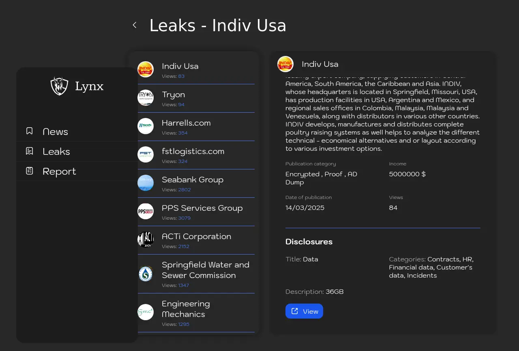Open the News menu item
This screenshot has width=519, height=351.
click(x=55, y=132)
